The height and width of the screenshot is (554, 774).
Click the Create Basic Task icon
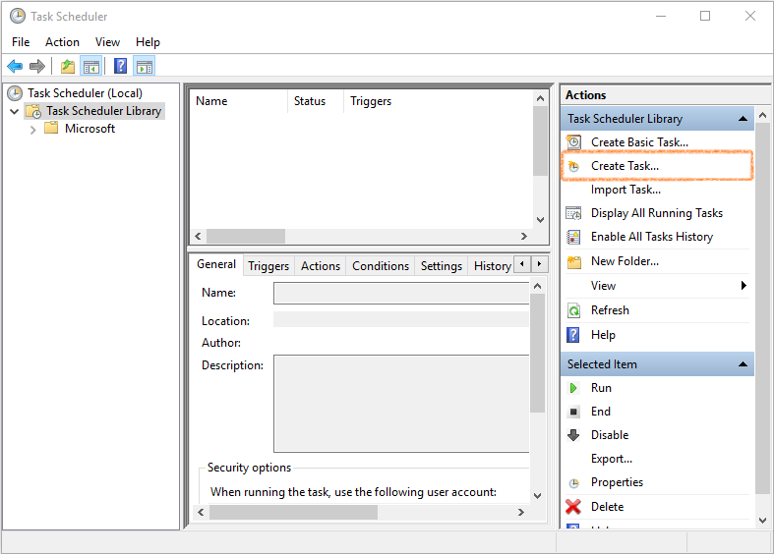click(573, 142)
